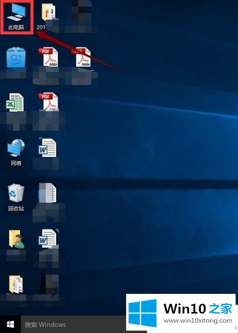The height and width of the screenshot is (333, 238).
Task: Select the blue jar-shaped app icon
Action: [x=16, y=57]
